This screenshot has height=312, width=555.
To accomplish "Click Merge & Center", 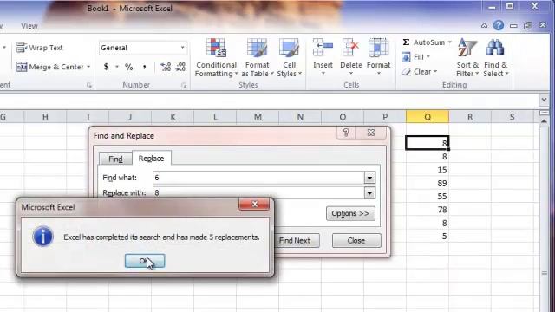I will 49,67.
